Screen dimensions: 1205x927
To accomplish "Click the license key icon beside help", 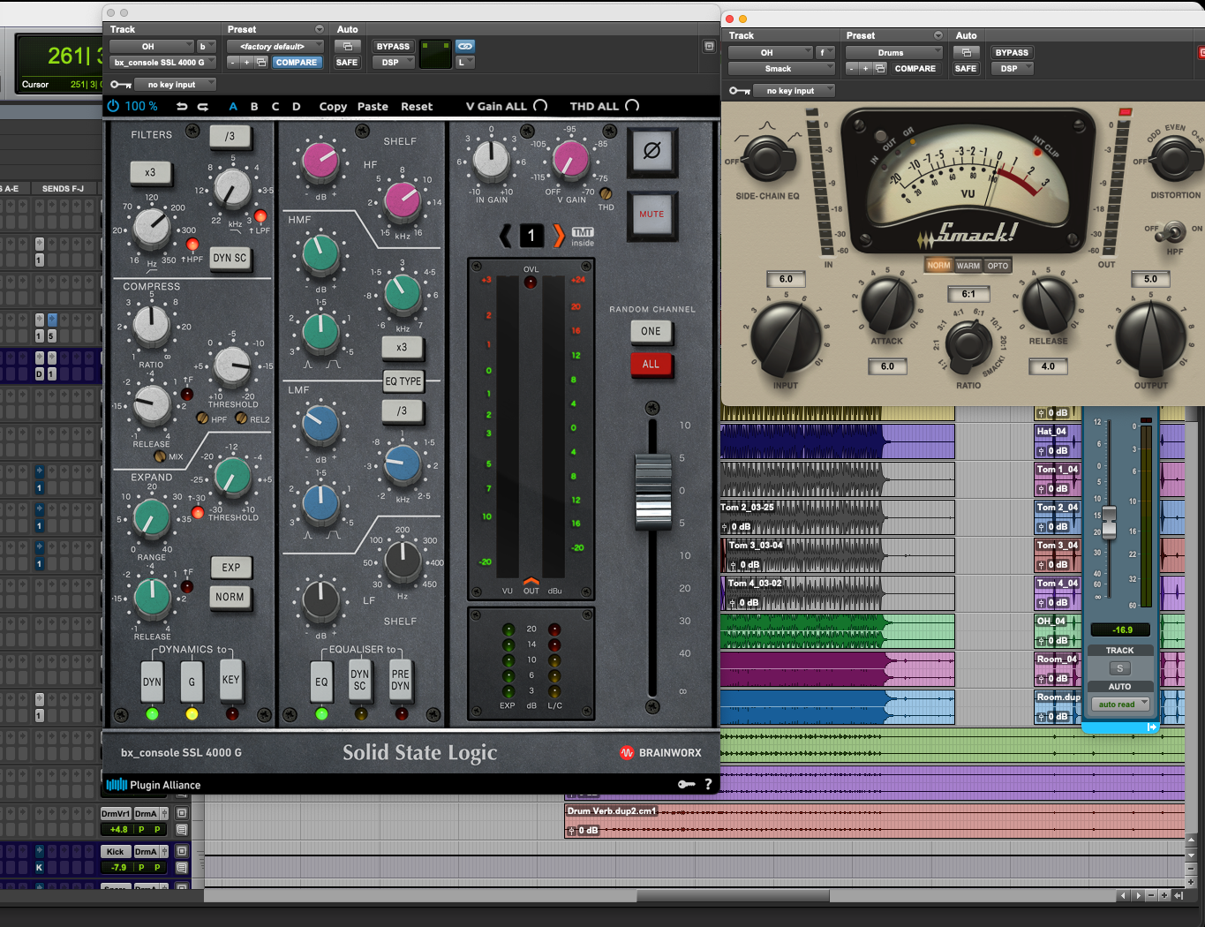I will pyautogui.click(x=686, y=784).
